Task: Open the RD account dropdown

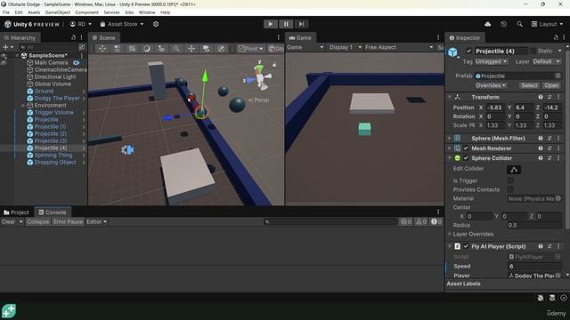Action: pyautogui.click(x=81, y=24)
